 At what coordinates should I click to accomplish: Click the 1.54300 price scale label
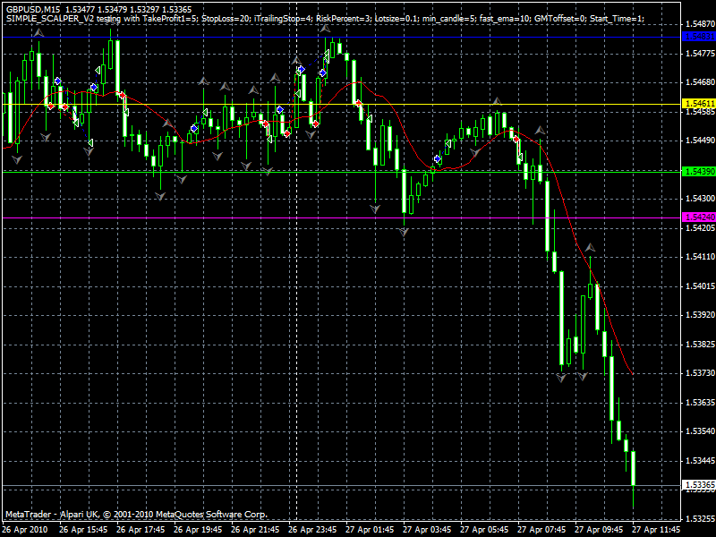click(x=700, y=199)
